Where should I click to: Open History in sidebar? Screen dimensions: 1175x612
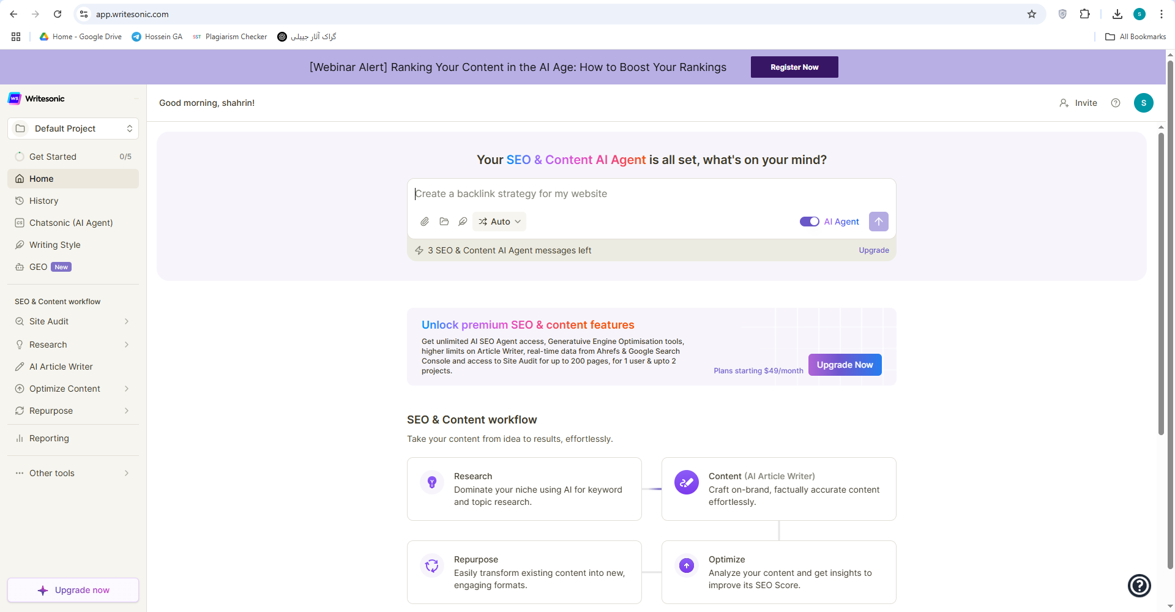tap(73, 201)
